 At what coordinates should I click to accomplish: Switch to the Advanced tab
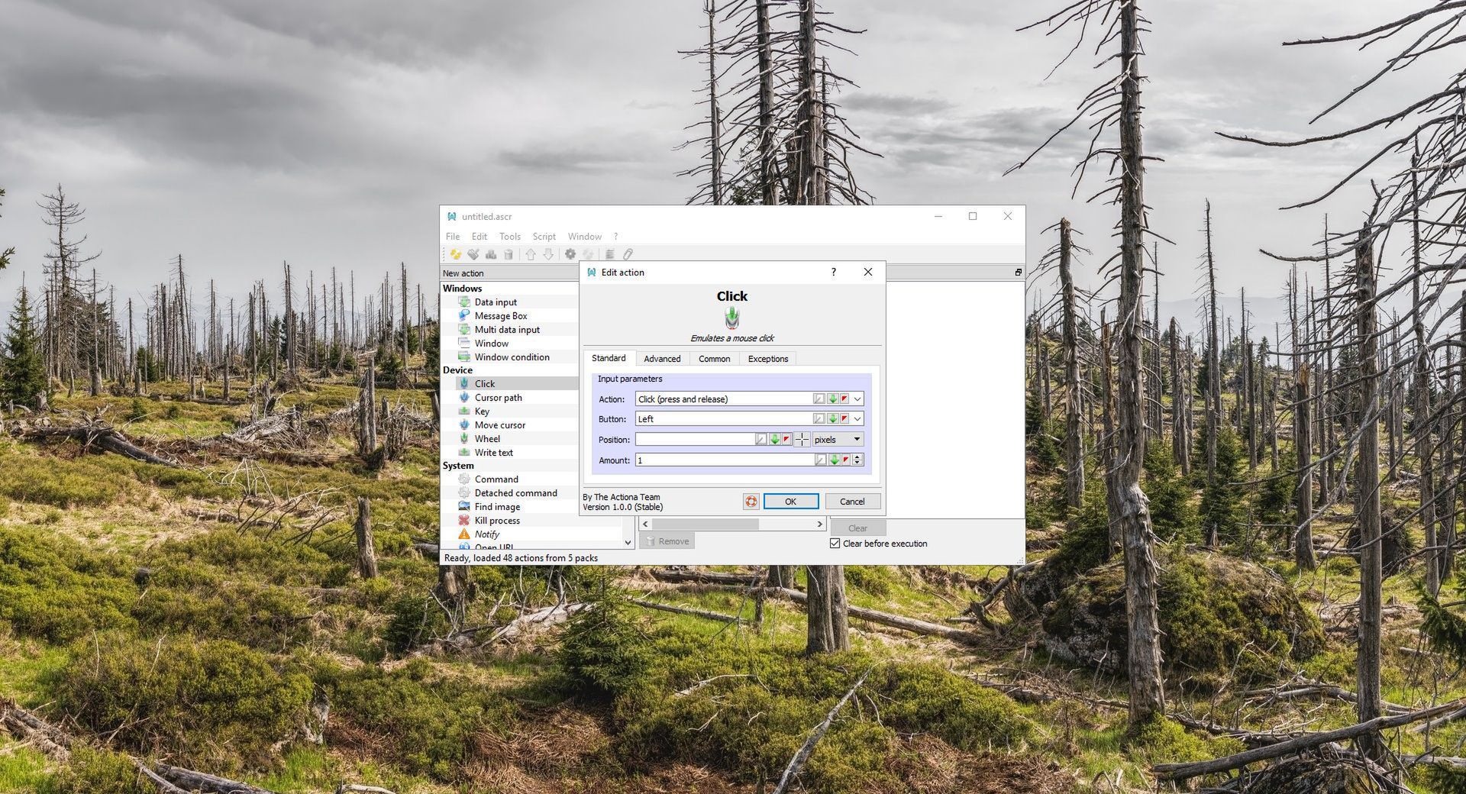(661, 358)
